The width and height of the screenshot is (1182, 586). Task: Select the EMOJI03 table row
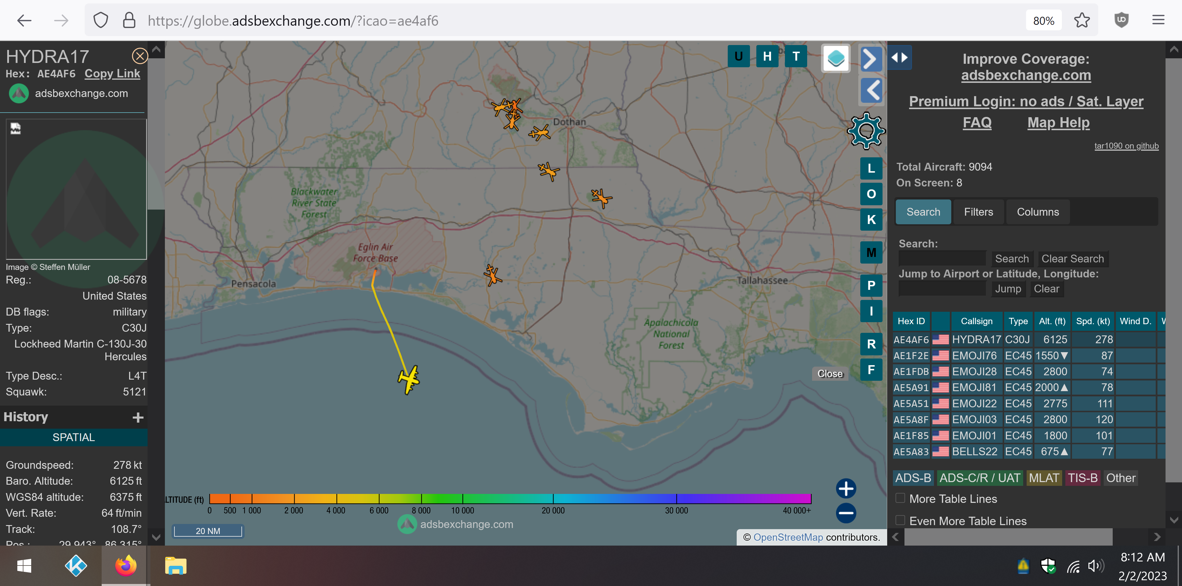point(1028,419)
